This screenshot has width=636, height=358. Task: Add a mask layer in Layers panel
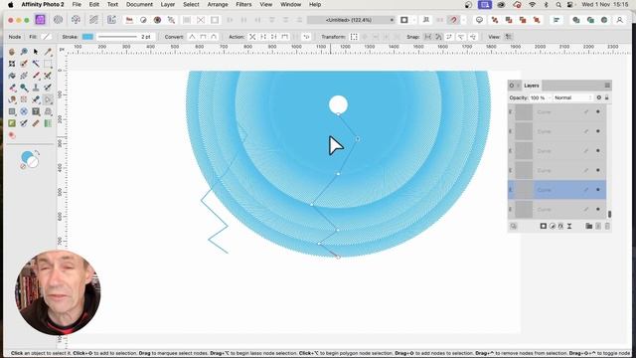[544, 226]
